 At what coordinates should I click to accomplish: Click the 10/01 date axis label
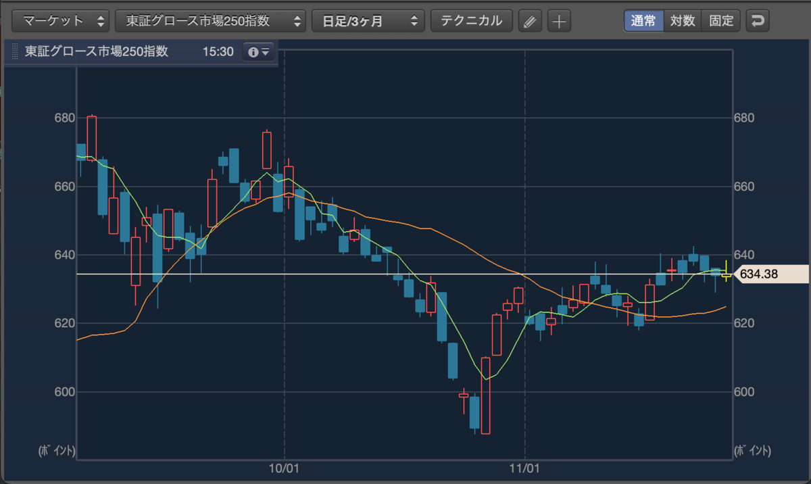click(285, 467)
